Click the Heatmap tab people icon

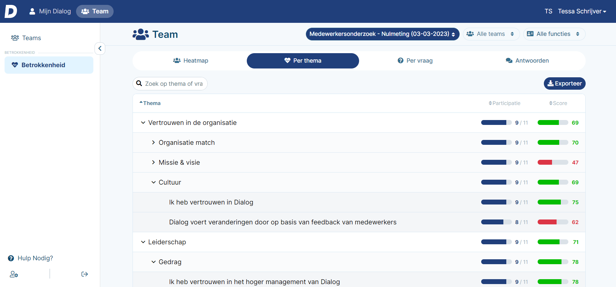(x=177, y=61)
